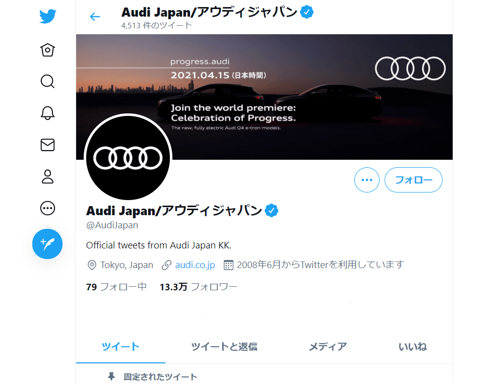Screen dimensions: 493x383
Task: Click the Twitter bird logo
Action: 47,17
